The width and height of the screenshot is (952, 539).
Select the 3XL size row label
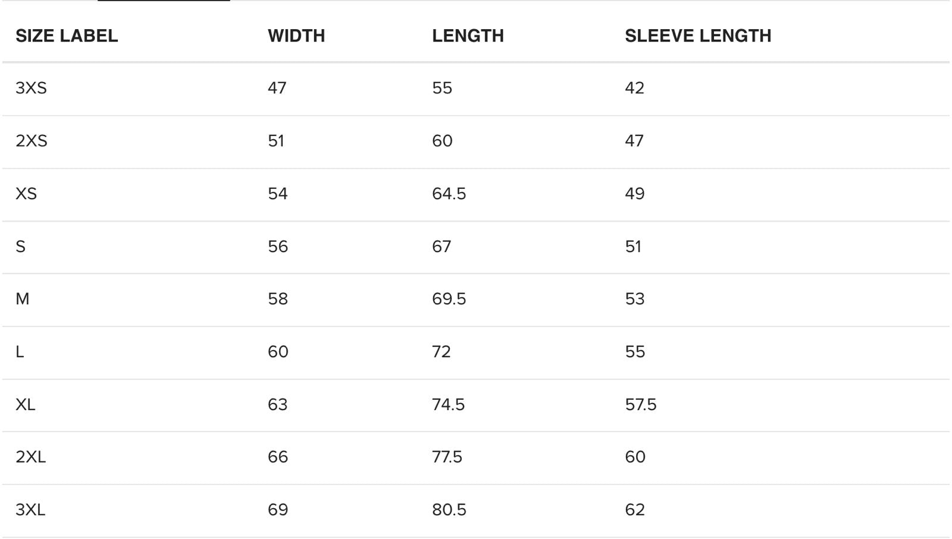click(x=30, y=510)
